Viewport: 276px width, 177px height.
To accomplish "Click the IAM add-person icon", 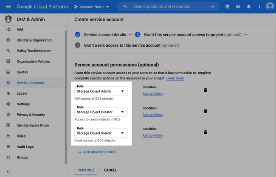I will (x=8, y=29).
